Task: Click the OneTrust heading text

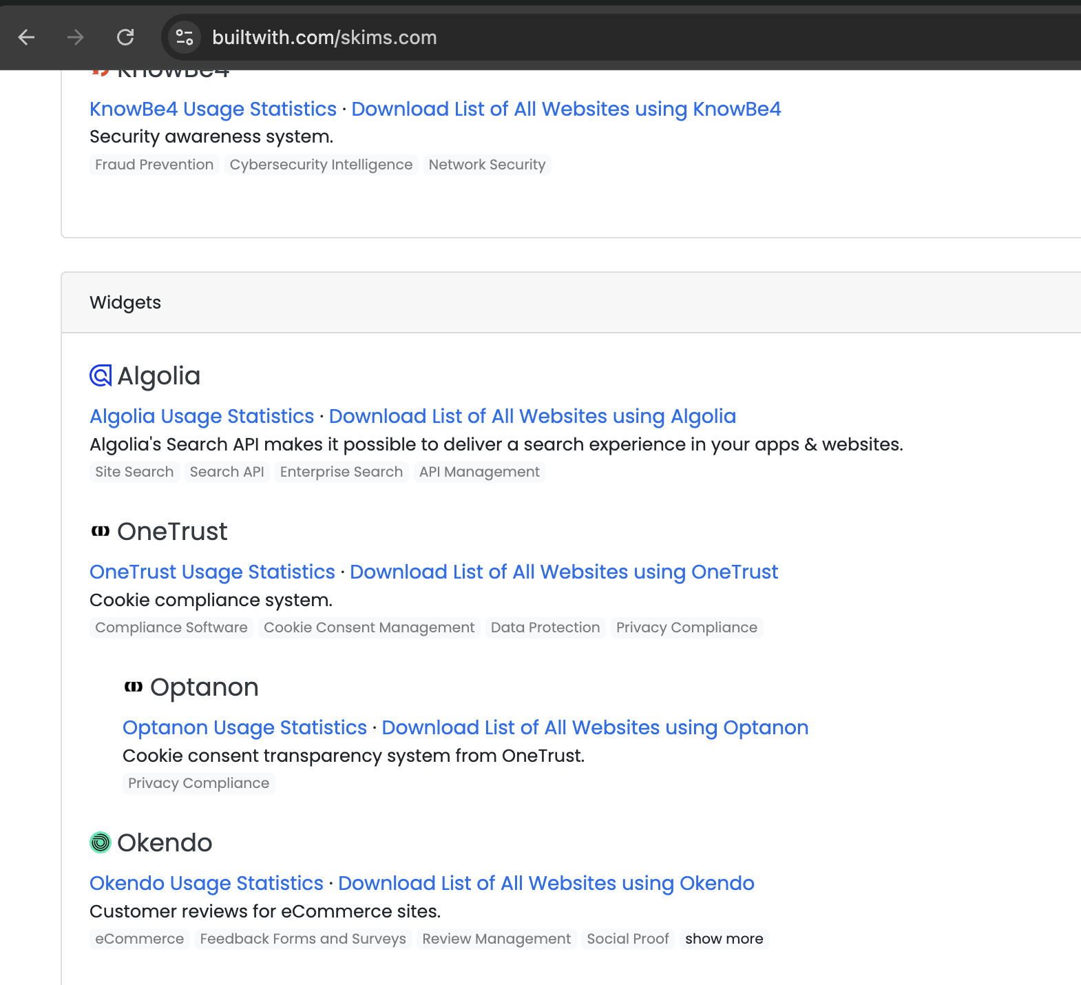Action: tap(172, 532)
